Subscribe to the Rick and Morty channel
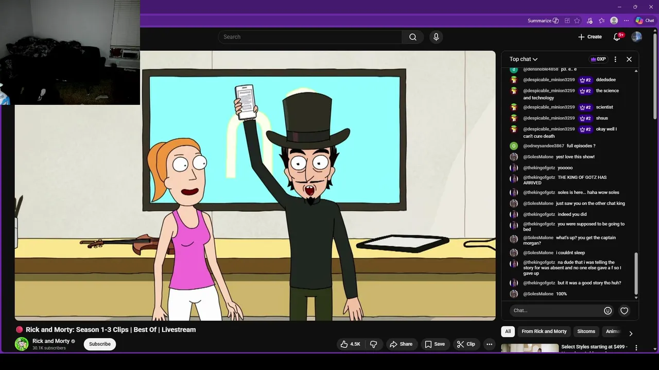Screen dimensions: 659x370 pos(100,344)
